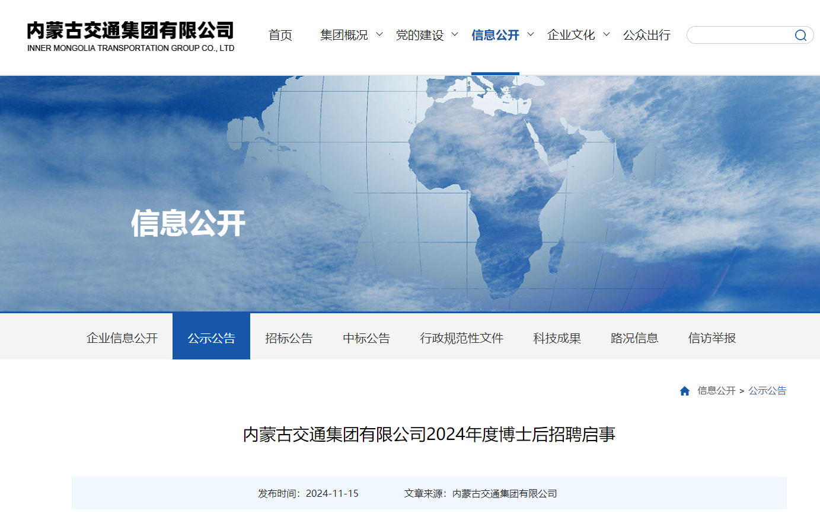This screenshot has height=514, width=820.
Task: Click the Inner Mongolia Transportation Group logo
Action: tap(130, 37)
